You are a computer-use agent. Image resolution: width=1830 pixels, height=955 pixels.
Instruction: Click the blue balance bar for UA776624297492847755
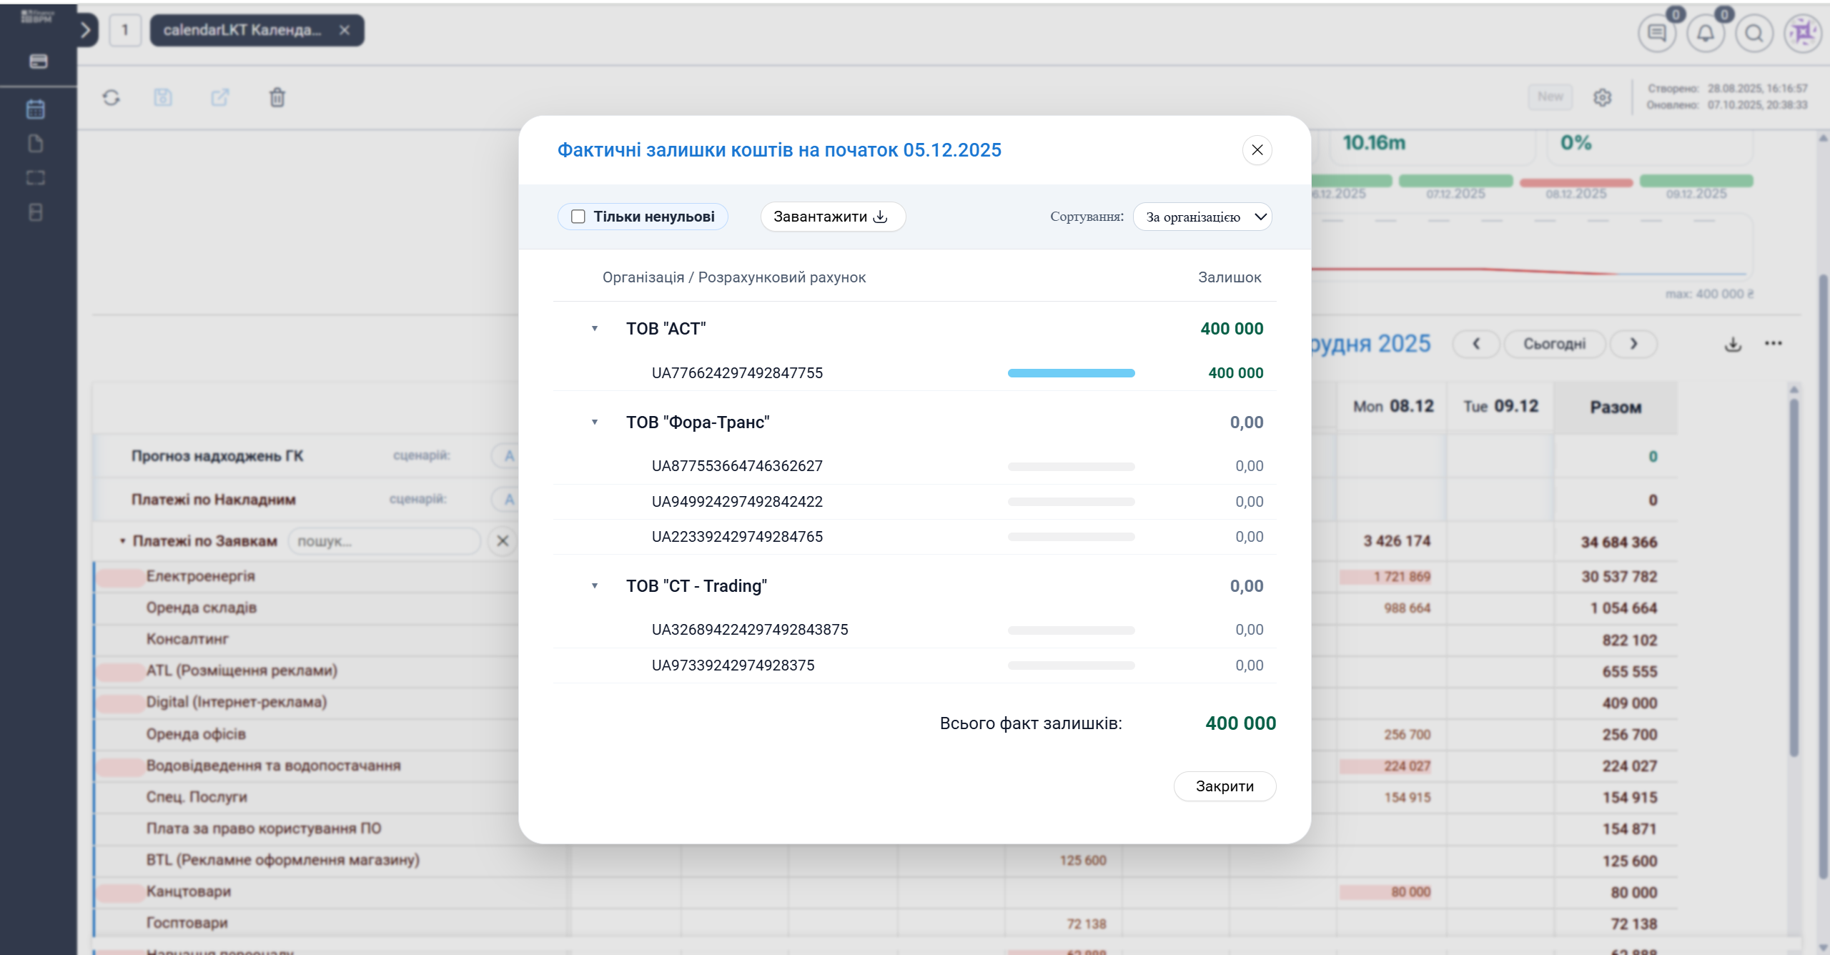pos(1071,373)
